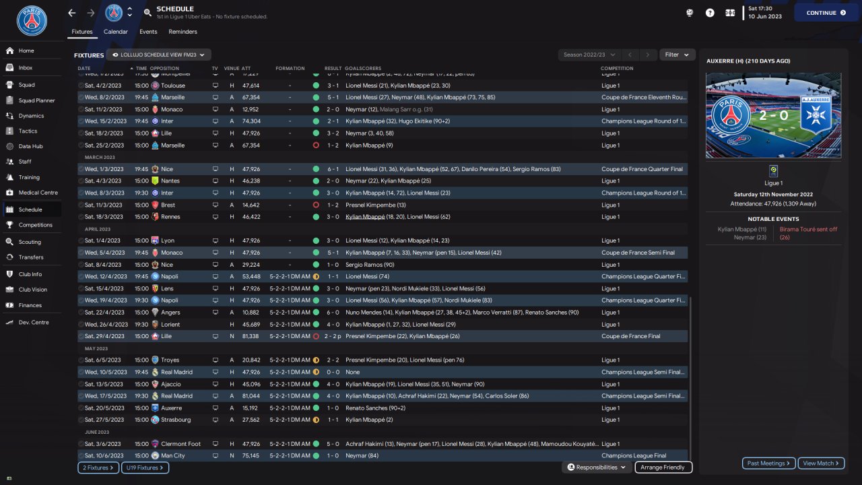Click the Continue button

(x=826, y=13)
